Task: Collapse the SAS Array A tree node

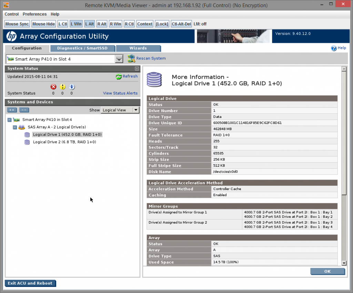Action: pyautogui.click(x=15, y=127)
